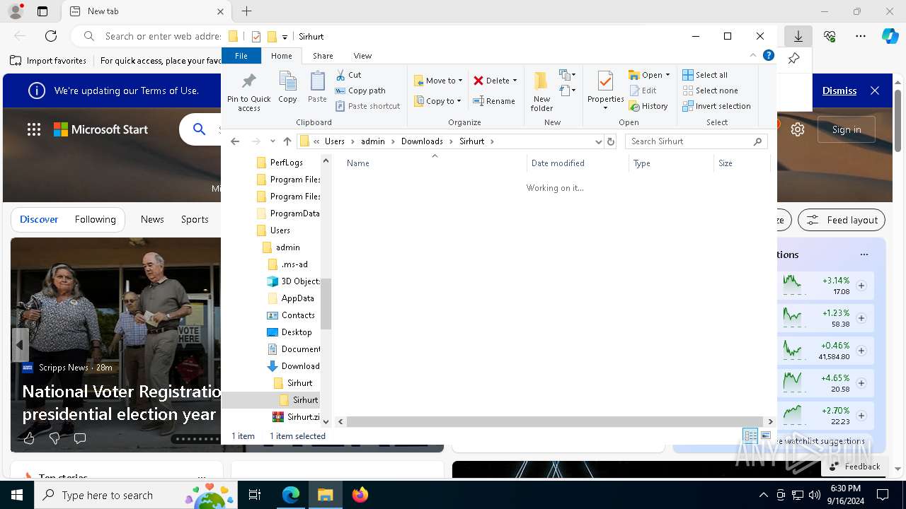The width and height of the screenshot is (906, 509).
Task: Open the File menu tab
Action: pyautogui.click(x=241, y=56)
